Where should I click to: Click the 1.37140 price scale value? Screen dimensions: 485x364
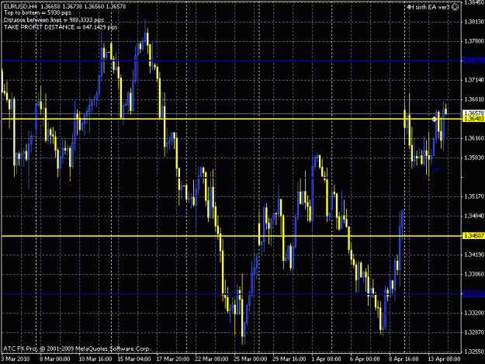pos(473,80)
